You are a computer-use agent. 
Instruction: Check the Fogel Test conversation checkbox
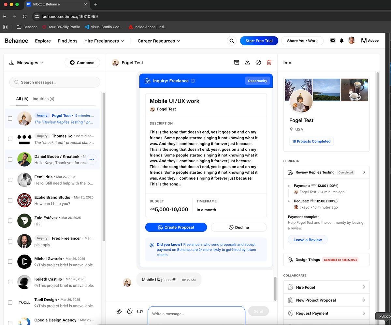pyautogui.click(x=10, y=118)
